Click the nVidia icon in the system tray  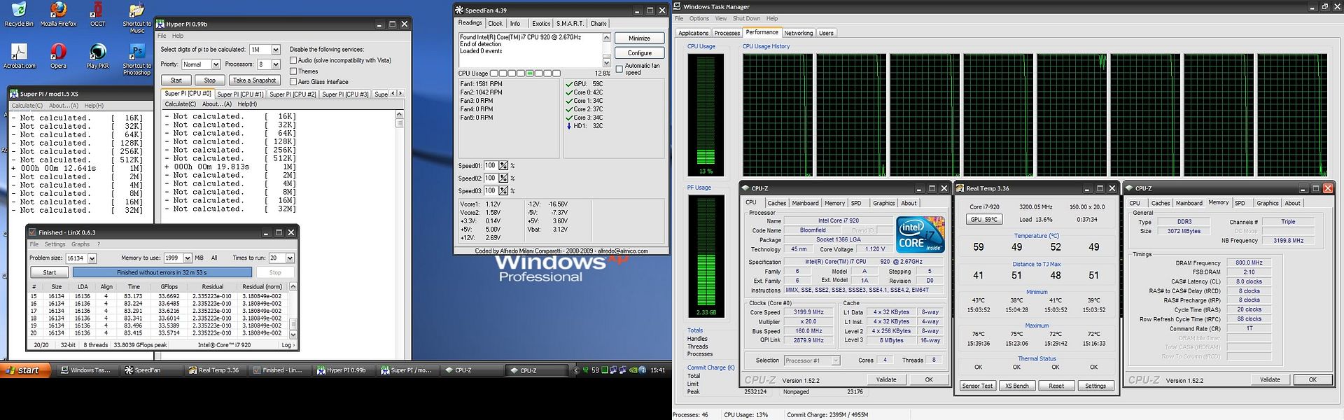pos(633,370)
